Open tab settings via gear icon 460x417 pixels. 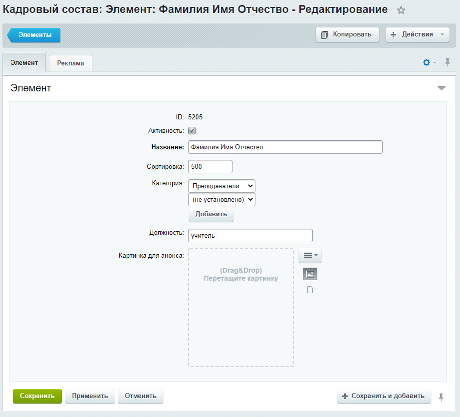point(427,62)
